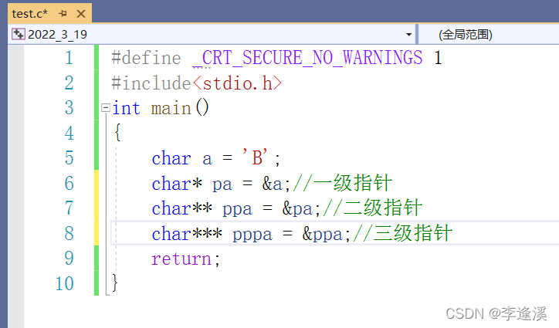Viewport: 559px width, 328px height.
Task: Click 'int' keyword on line 3
Action: coord(126,108)
